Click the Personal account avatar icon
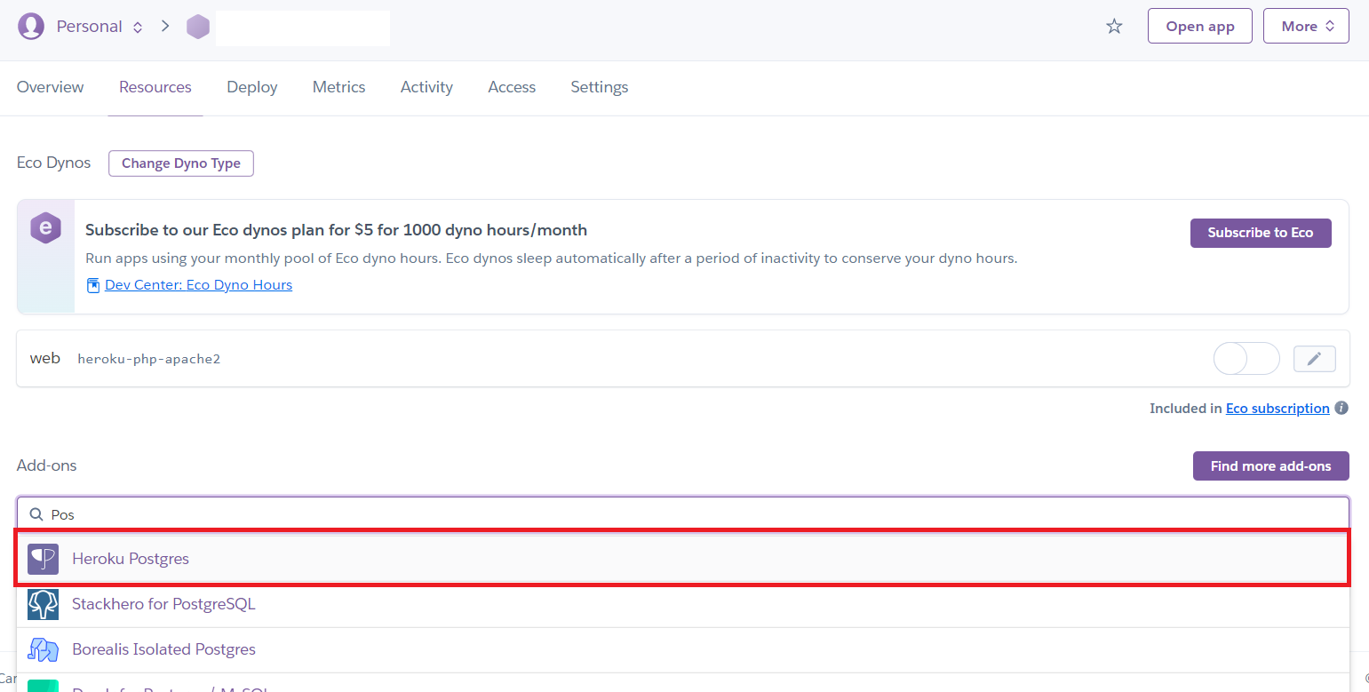Viewport: 1369px width, 692px height. 31,27
